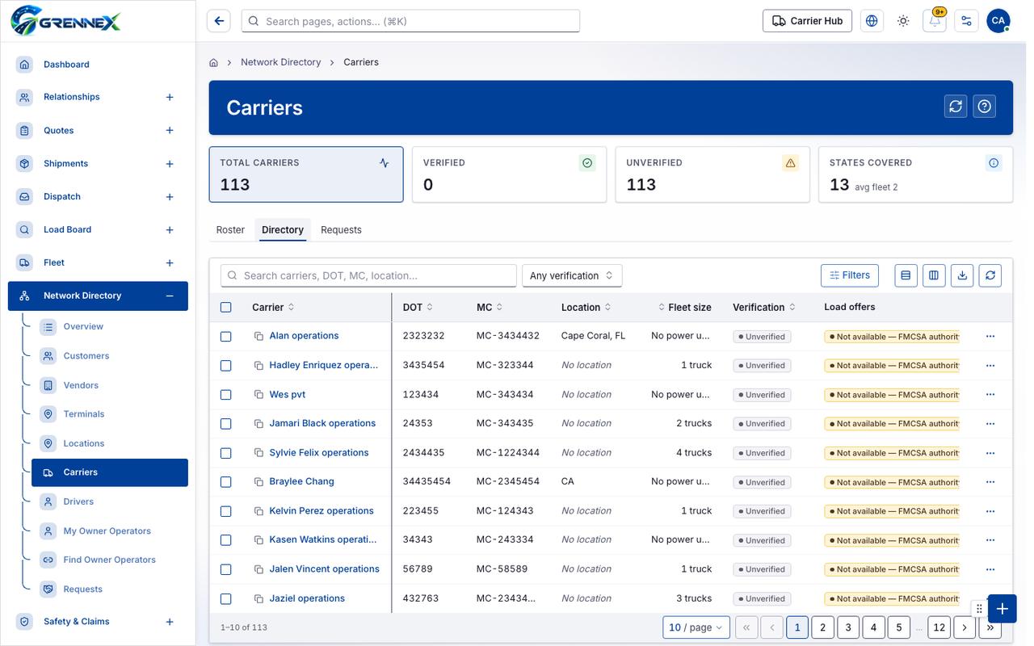Select the Hadley Enriquez row checkbox

[x=226, y=366]
